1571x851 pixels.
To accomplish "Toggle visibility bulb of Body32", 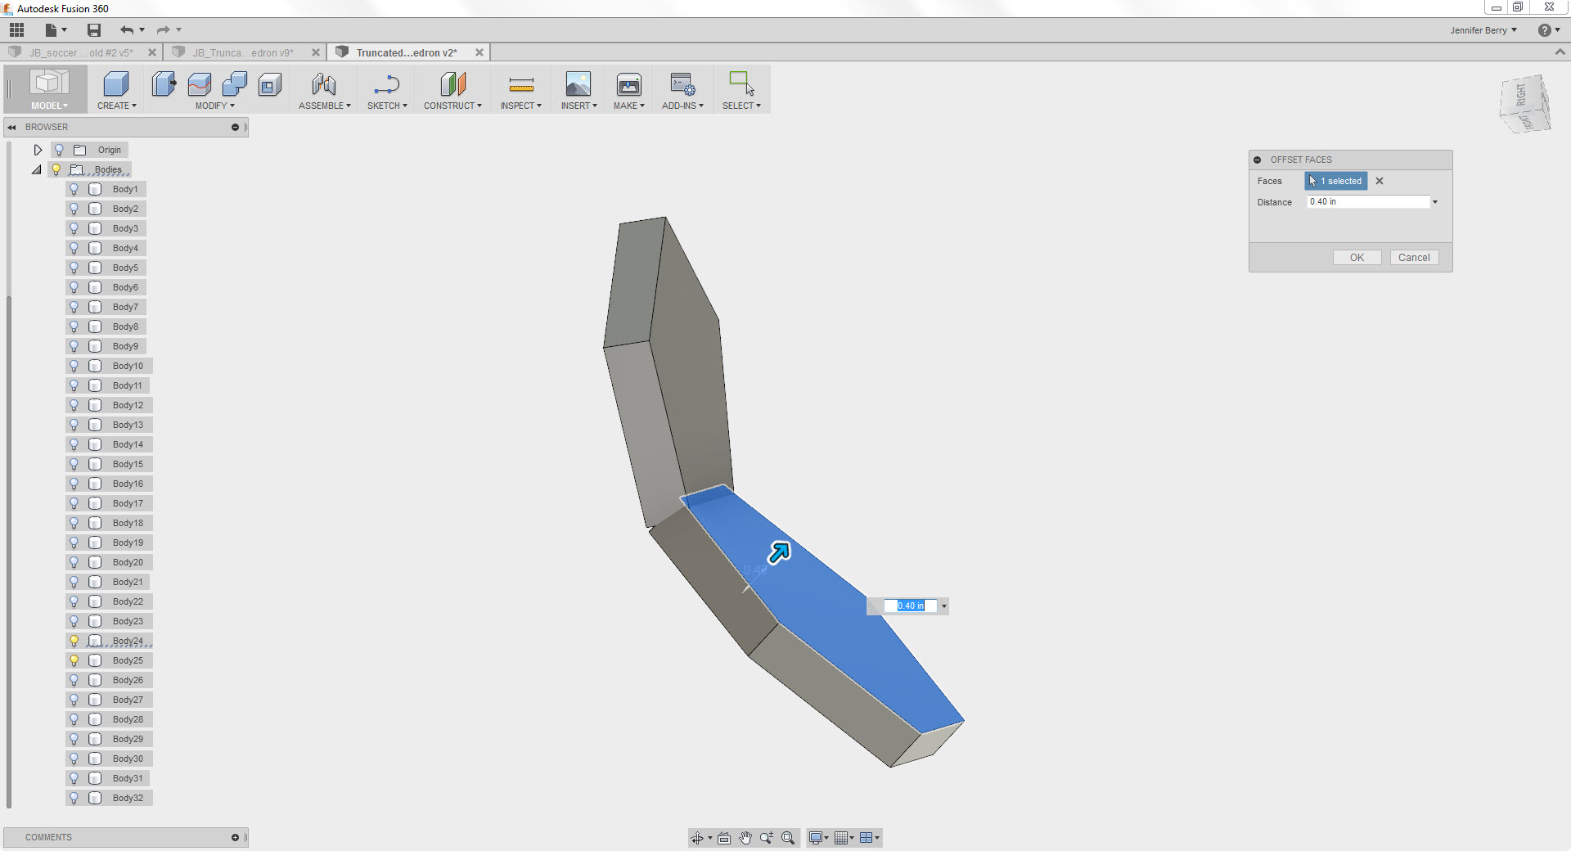I will click(74, 798).
